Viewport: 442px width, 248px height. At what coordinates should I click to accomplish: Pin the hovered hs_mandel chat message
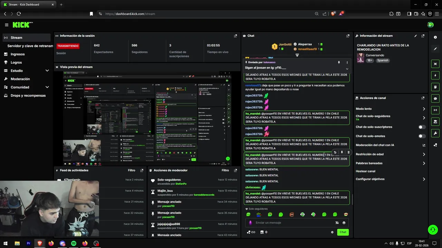342,152
